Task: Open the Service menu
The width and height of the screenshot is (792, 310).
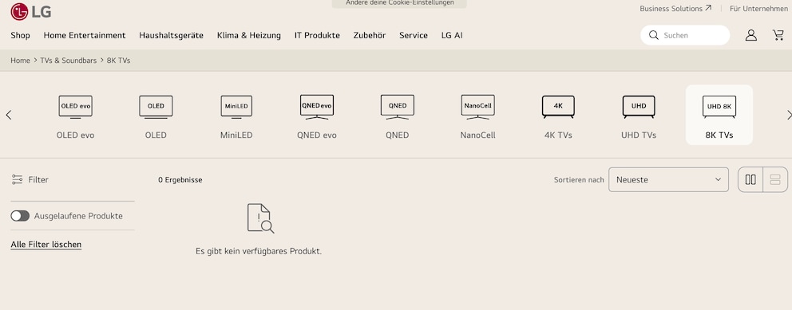Action: point(414,35)
